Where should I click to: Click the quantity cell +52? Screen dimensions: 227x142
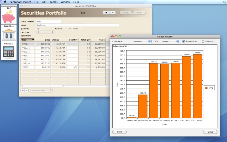72,67
